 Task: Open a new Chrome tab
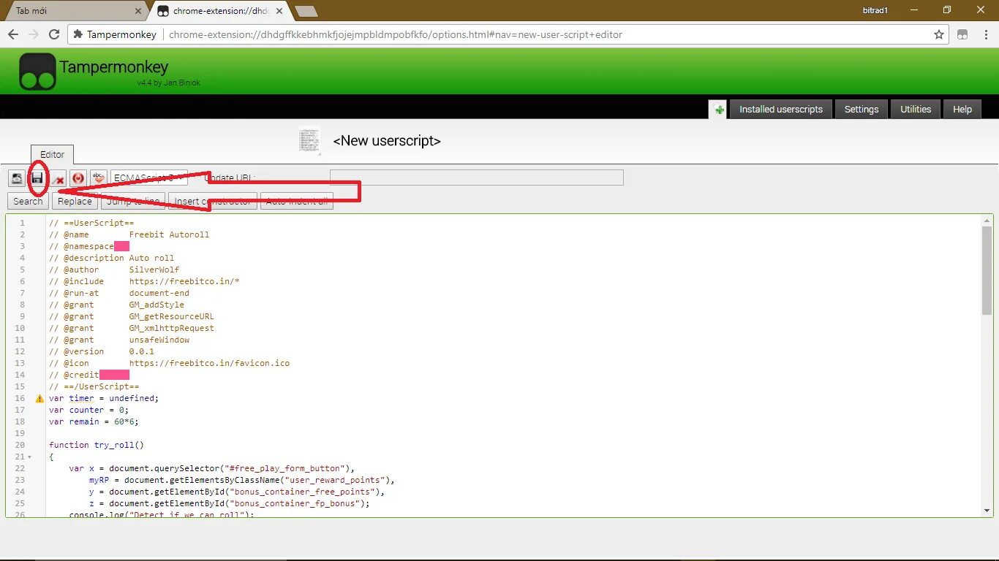[306, 11]
